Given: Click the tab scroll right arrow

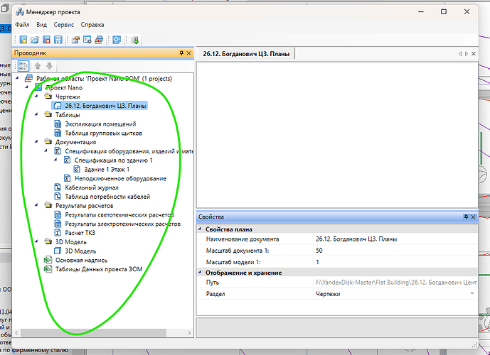Looking at the screenshot, I should click(x=467, y=54).
